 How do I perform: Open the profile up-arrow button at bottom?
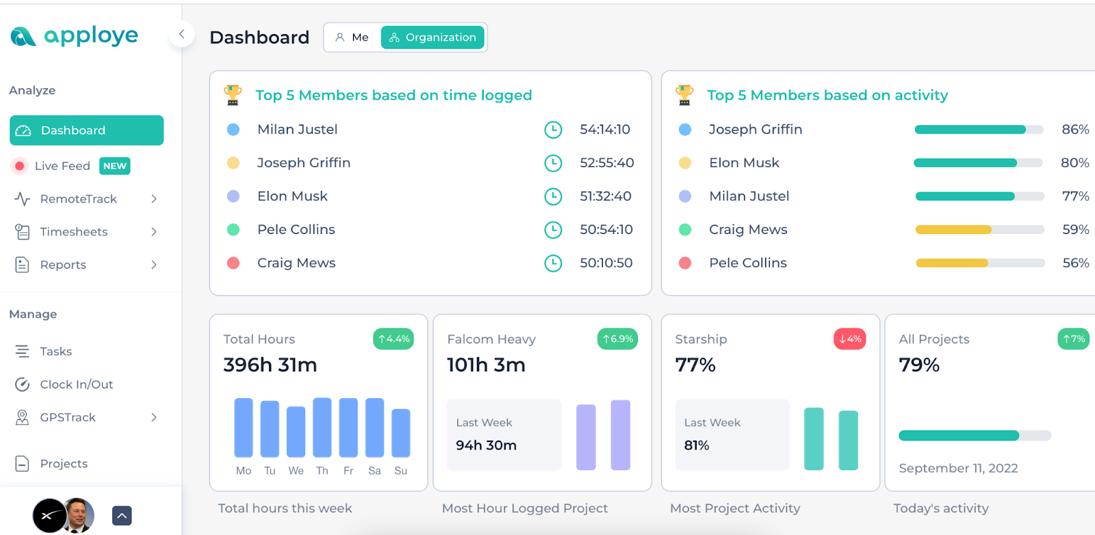[122, 515]
